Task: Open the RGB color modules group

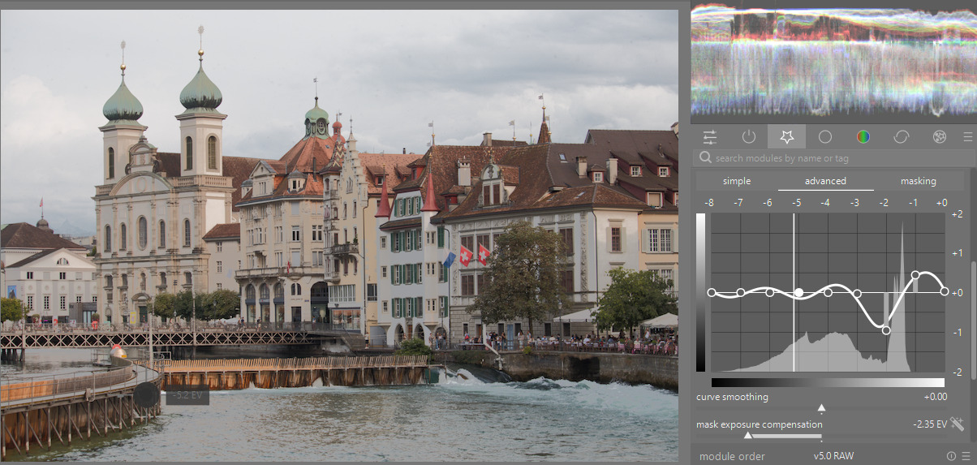Action: [x=863, y=137]
